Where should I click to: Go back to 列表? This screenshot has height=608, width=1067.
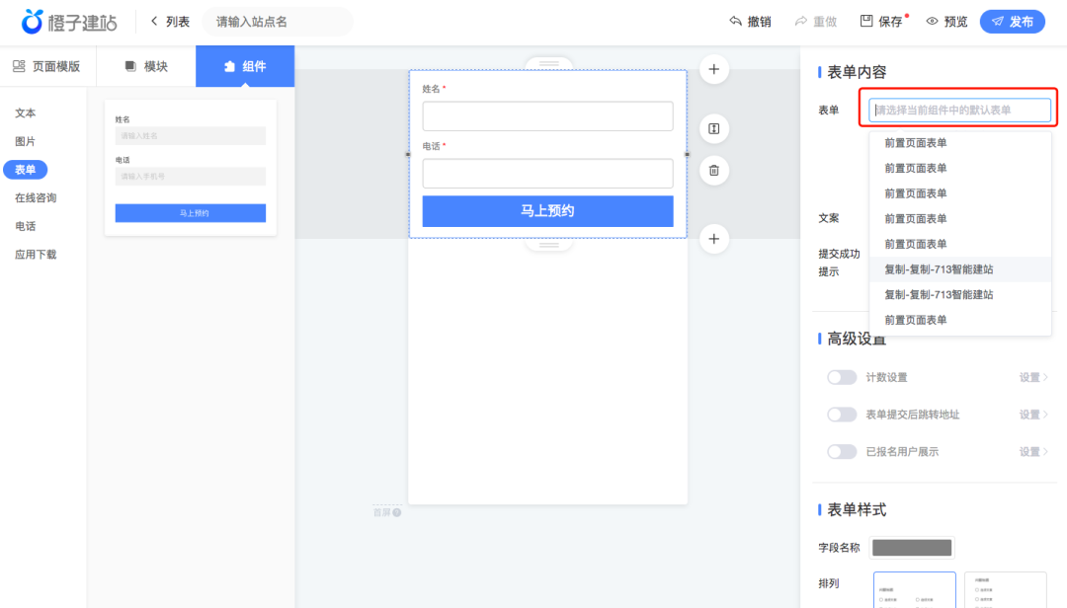click(x=170, y=22)
